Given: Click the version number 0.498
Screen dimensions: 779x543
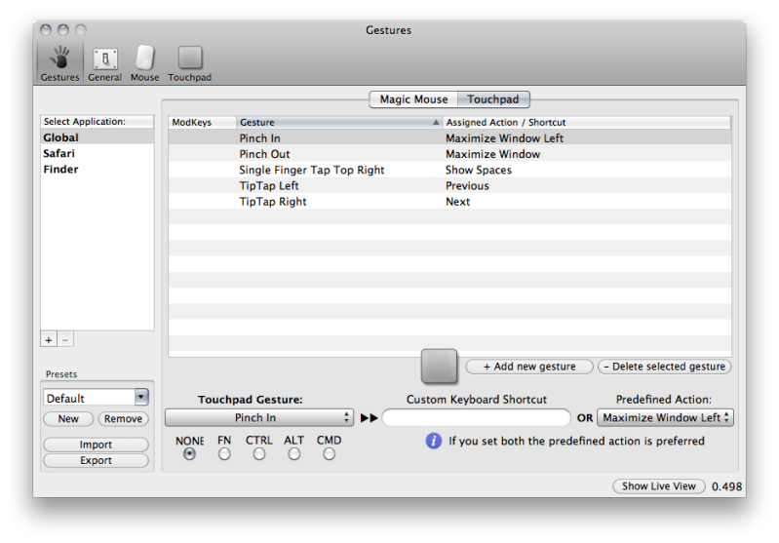Looking at the screenshot, I should [x=726, y=486].
